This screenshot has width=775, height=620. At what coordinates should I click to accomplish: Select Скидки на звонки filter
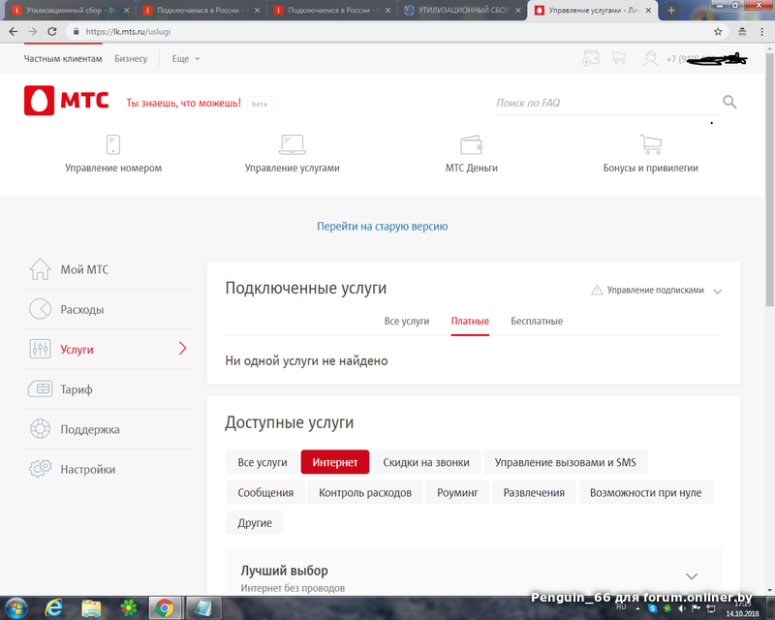tap(426, 463)
